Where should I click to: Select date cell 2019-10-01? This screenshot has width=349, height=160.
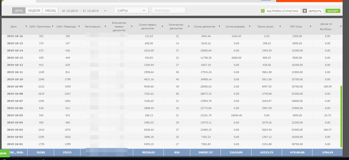point(15,144)
